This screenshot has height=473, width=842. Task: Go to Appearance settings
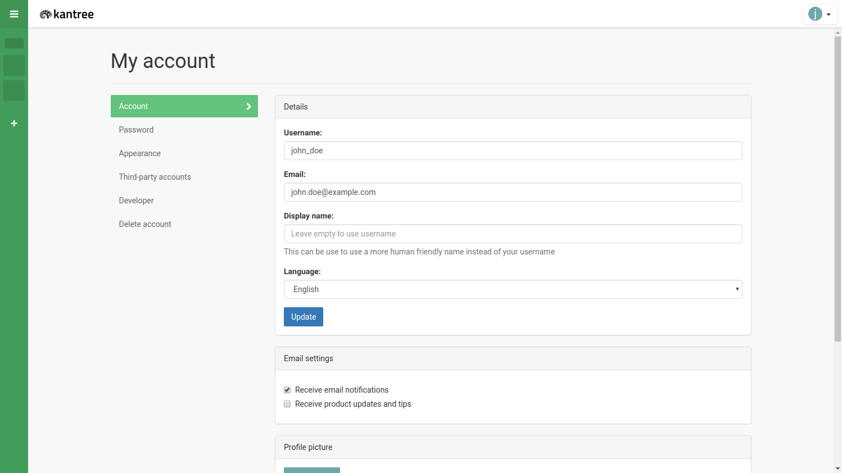[184, 153]
